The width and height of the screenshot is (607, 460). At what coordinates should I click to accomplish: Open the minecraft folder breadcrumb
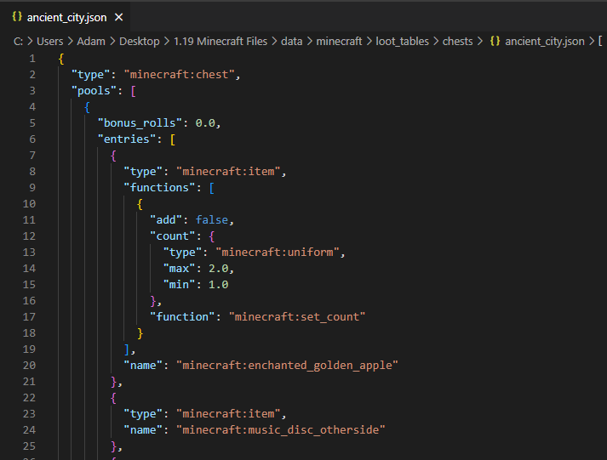point(339,41)
